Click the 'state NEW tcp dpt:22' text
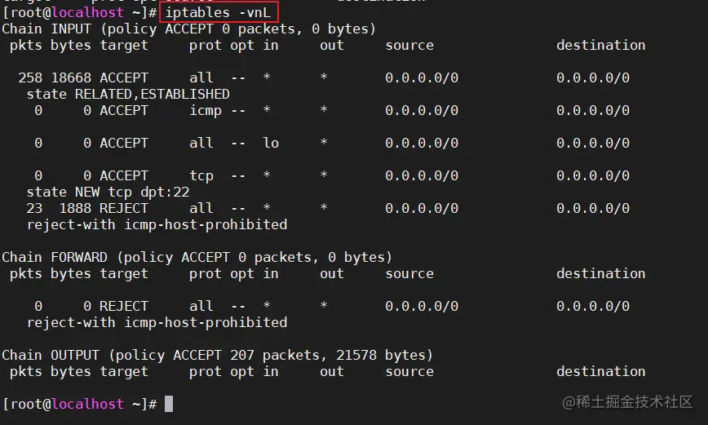The width and height of the screenshot is (708, 425). [x=108, y=193]
